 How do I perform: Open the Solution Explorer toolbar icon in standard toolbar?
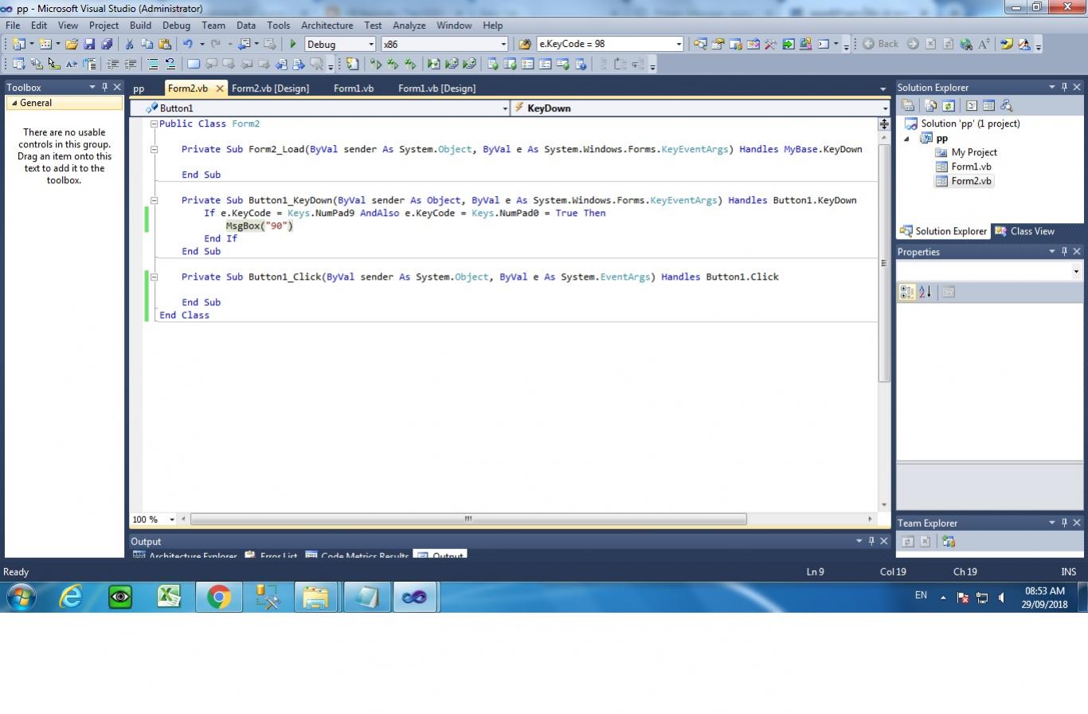(x=700, y=45)
